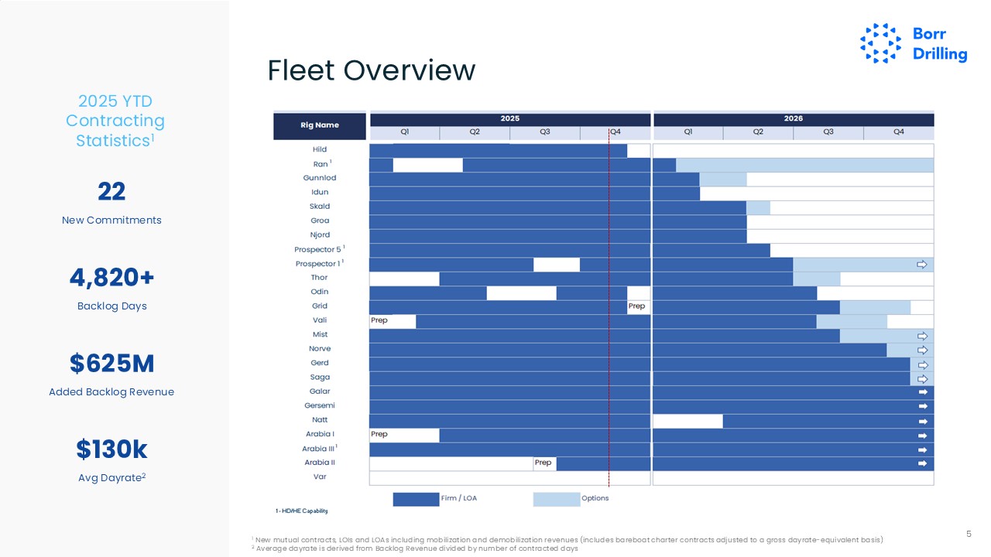991x557 pixels.
Task: Click the arrow at end of Saga row
Action: coord(921,378)
